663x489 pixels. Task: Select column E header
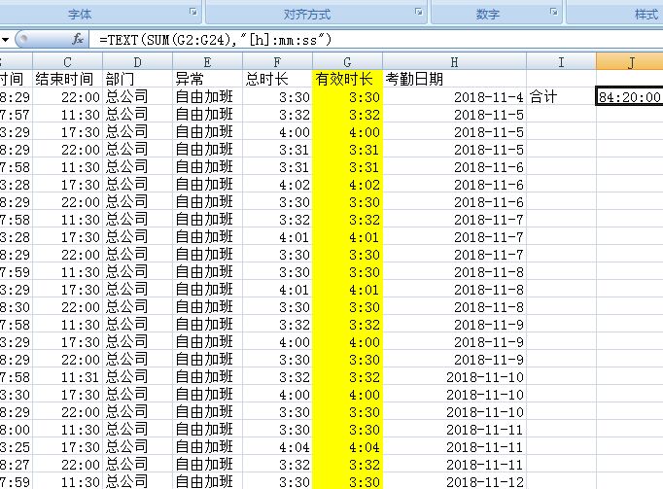coord(207,62)
